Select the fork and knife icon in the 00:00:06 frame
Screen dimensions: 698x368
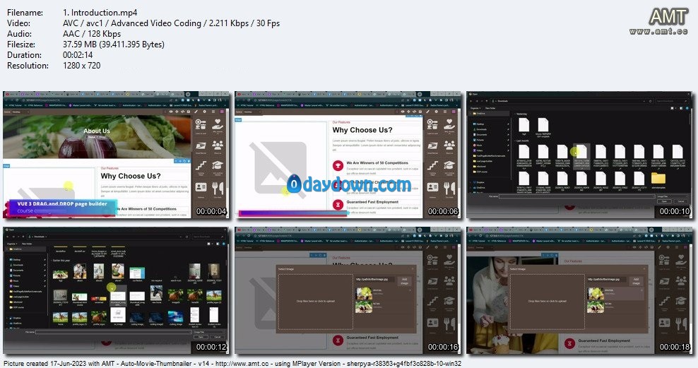(x=449, y=189)
